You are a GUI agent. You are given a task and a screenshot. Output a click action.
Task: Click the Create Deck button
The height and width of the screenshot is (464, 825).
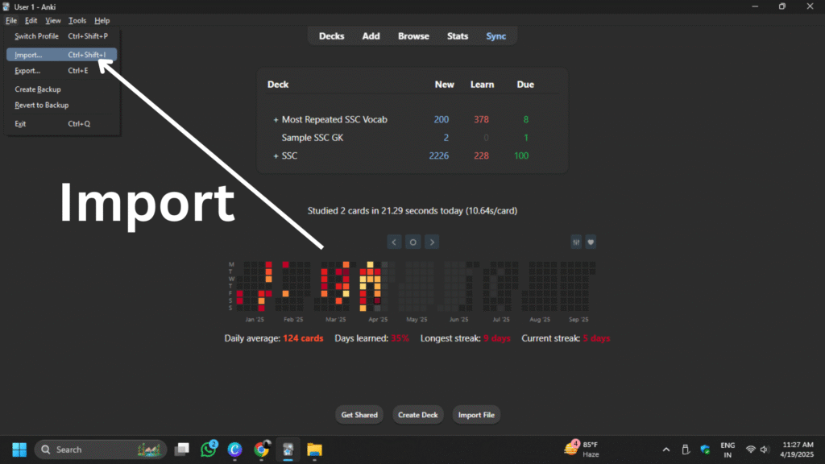418,415
